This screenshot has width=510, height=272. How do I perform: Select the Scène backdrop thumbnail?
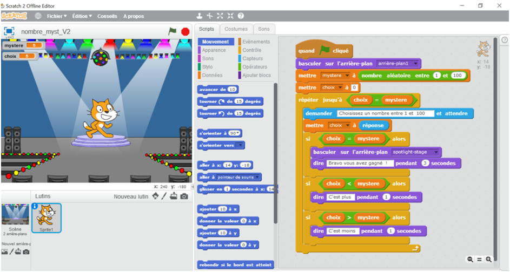coord(15,215)
